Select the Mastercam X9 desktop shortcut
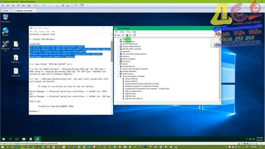265x149 pixels. coord(5,46)
